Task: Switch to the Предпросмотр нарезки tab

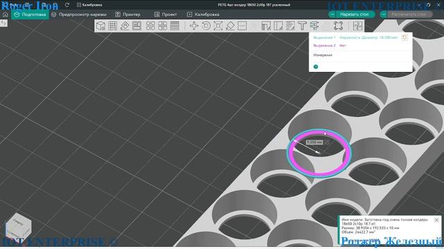Action: point(79,15)
